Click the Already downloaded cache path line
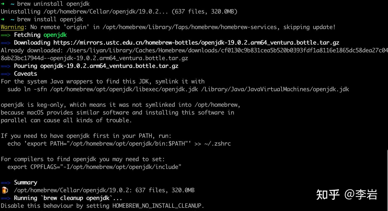Viewport: 388px width, 211px height. click(194, 50)
